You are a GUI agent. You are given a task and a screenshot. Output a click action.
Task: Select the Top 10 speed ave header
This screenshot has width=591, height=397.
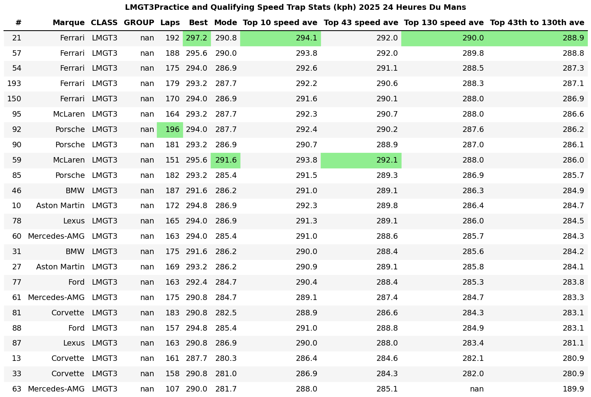click(280, 22)
